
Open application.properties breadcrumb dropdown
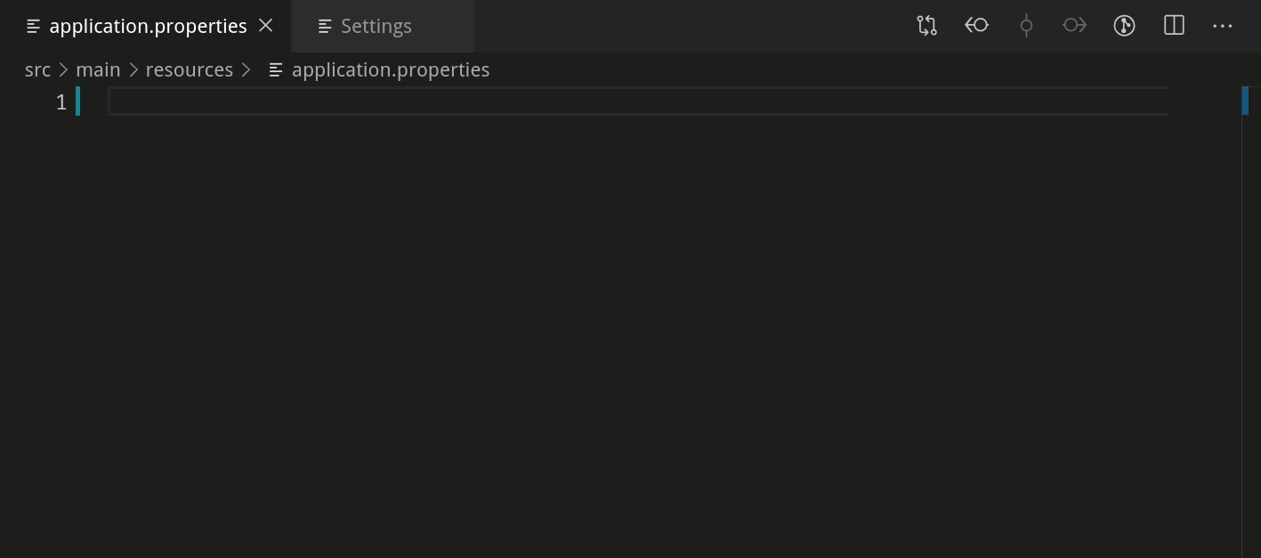(x=391, y=69)
